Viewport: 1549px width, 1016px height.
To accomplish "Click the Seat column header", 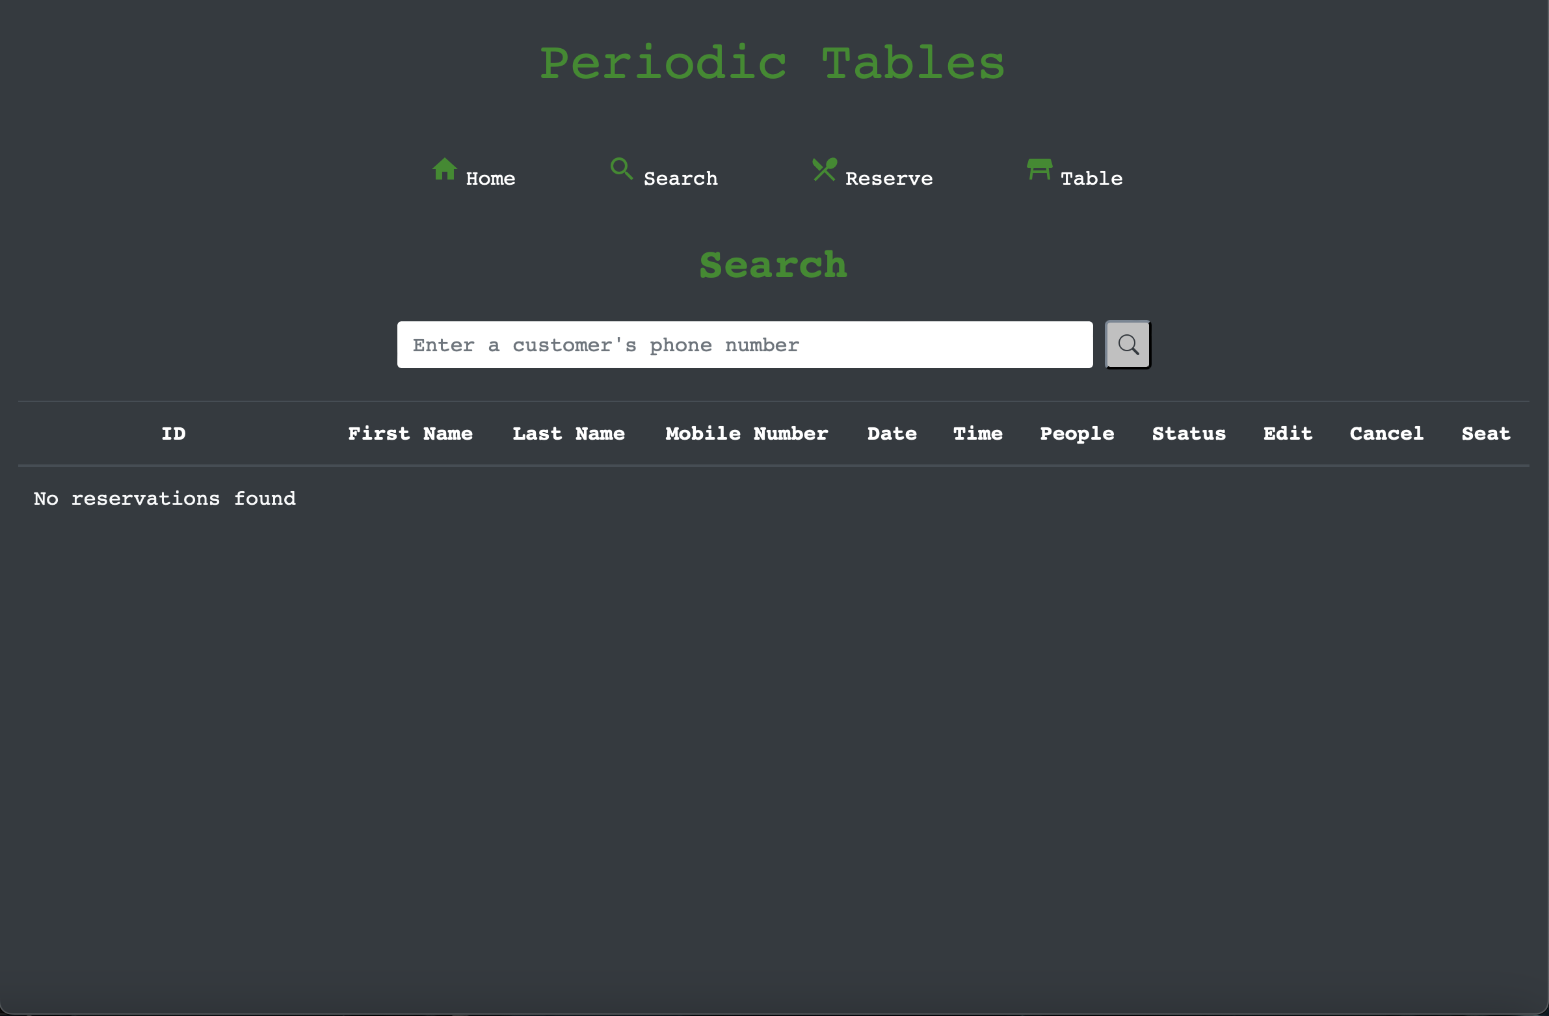I will [1486, 434].
